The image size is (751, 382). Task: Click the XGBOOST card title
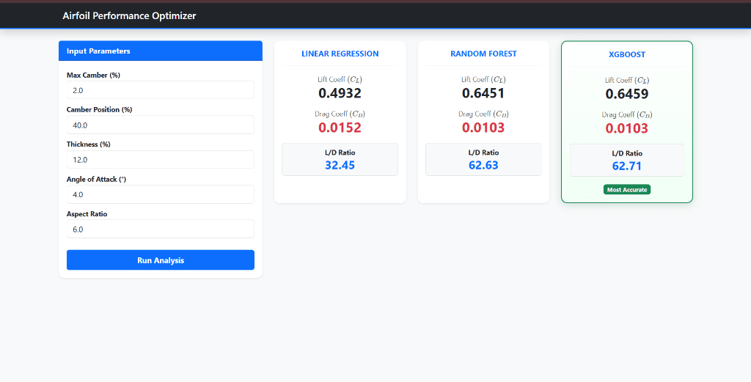tap(627, 54)
